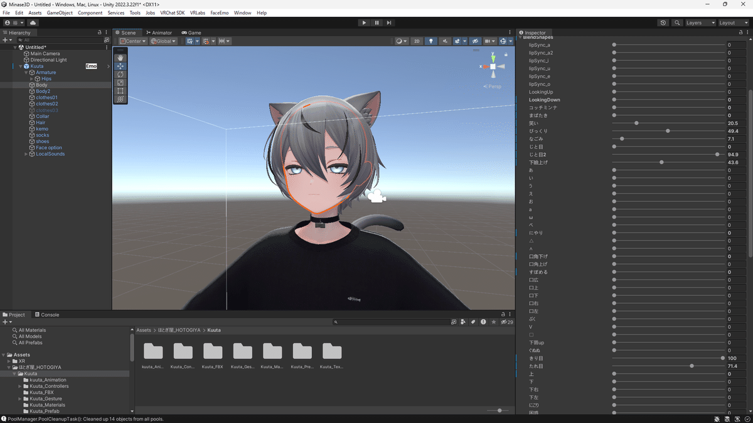Switch the Scene view to 2D mode
The image size is (753, 423).
pos(417,41)
